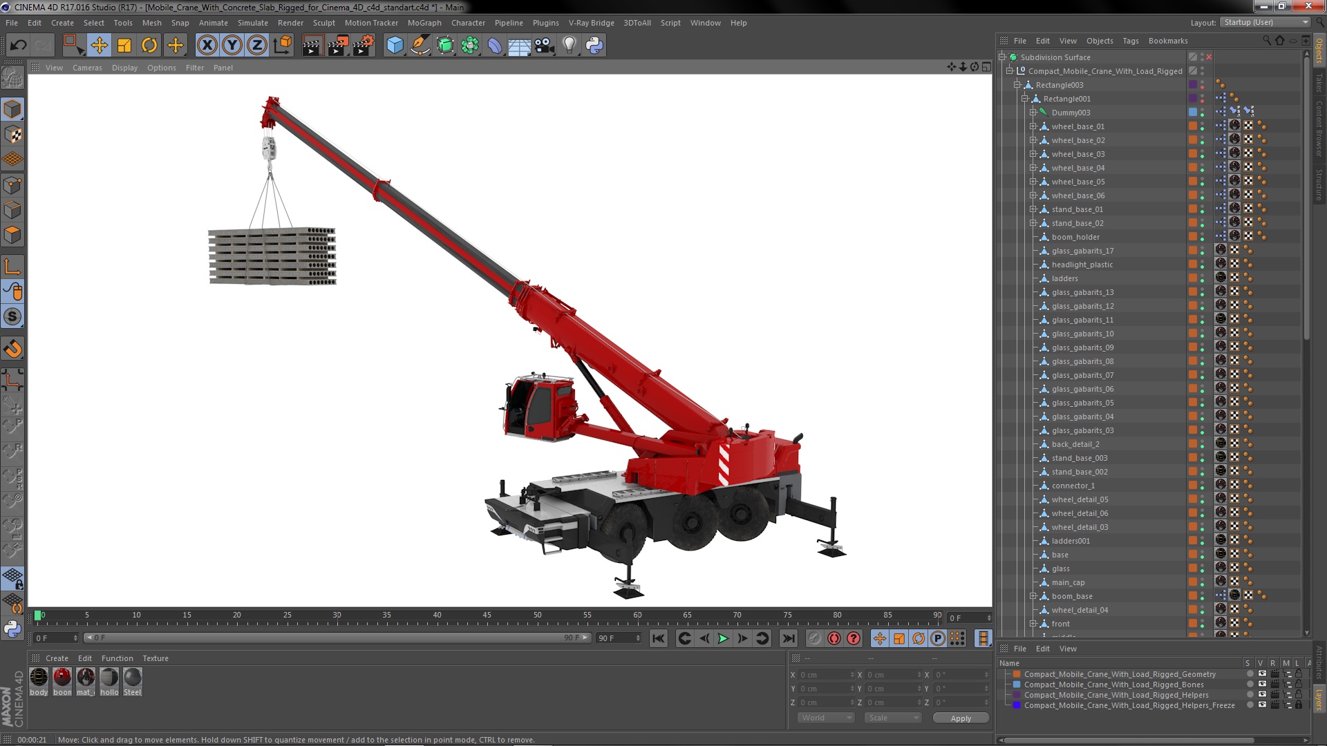
Task: Add a Cube primitive object
Action: [x=395, y=46]
